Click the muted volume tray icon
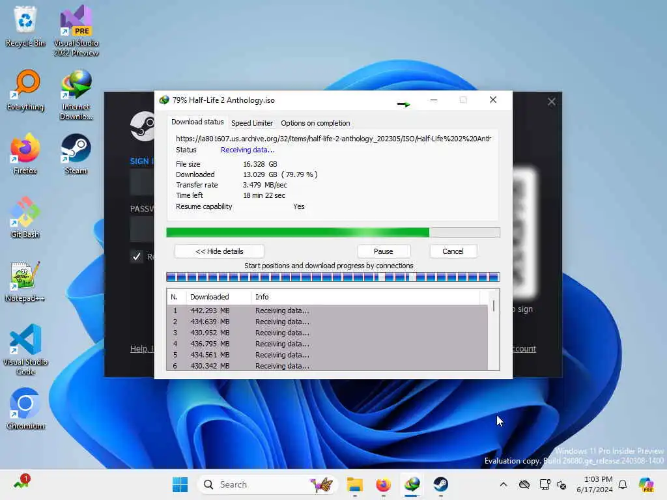 click(x=561, y=484)
